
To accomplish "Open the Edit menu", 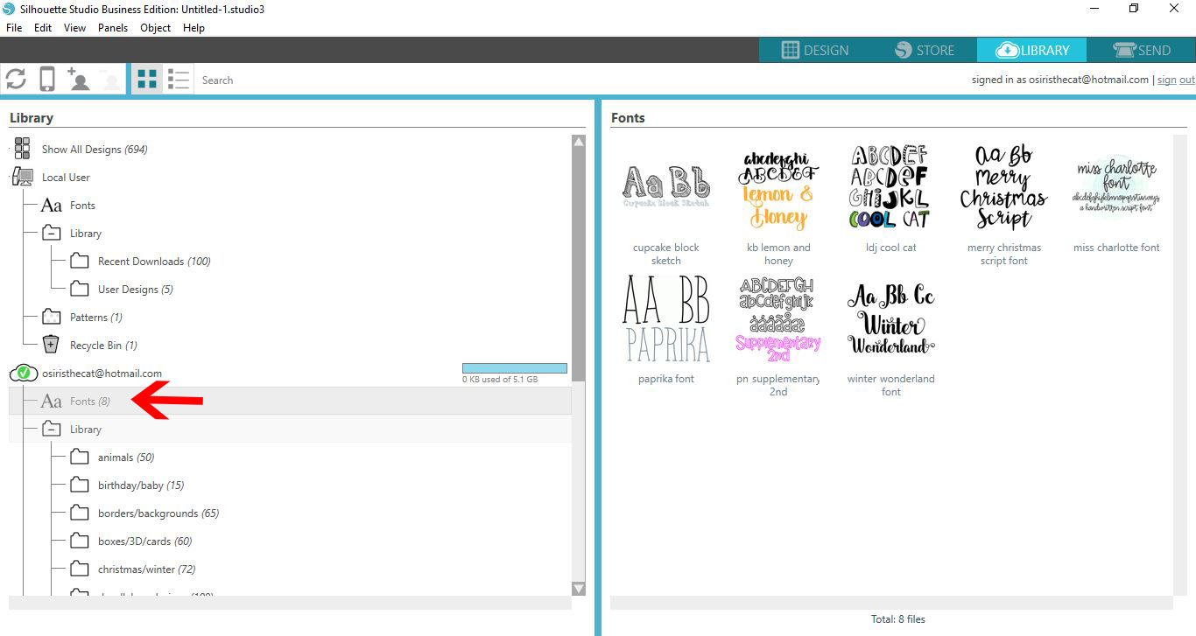I will (43, 28).
